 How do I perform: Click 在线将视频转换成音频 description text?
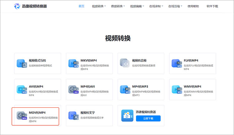tap(144, 66)
